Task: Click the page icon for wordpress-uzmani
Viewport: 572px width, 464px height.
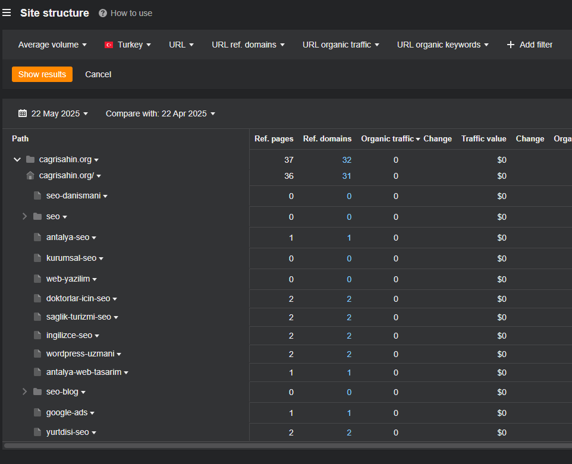Action: click(37, 353)
